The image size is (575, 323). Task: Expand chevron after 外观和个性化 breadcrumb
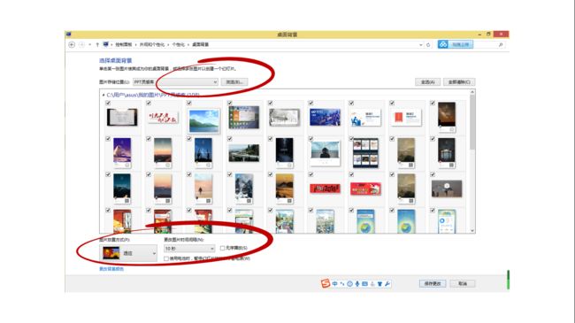pos(168,44)
